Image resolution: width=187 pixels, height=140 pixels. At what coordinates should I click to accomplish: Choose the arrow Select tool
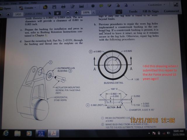tap(50, 13)
